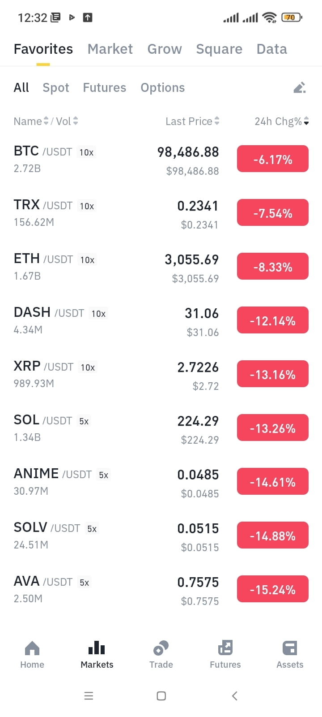The height and width of the screenshot is (717, 322).
Task: Sort by Last Price column
Action: [192, 121]
